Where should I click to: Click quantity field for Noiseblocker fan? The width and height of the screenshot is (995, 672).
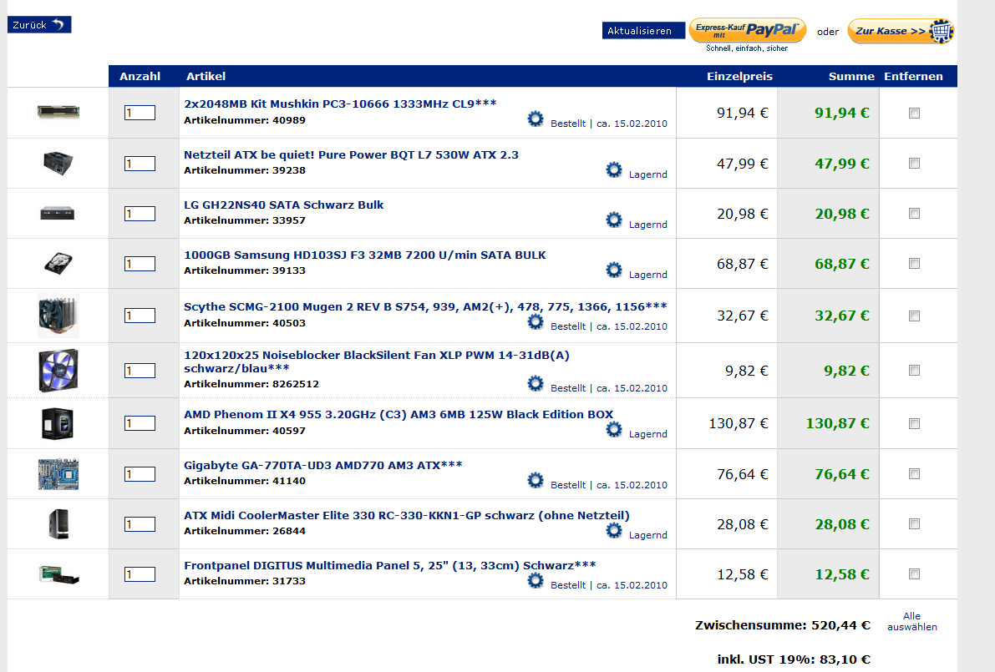[140, 371]
